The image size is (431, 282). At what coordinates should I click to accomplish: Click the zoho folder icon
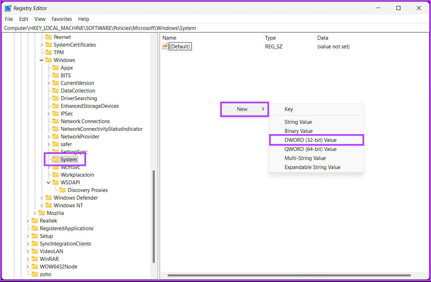pos(35,274)
